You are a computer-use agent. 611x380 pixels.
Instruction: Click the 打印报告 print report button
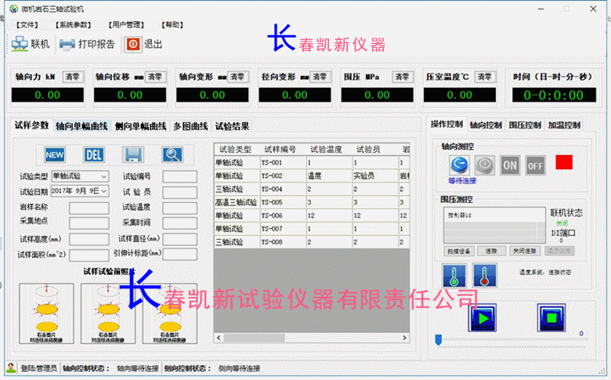tap(88, 44)
